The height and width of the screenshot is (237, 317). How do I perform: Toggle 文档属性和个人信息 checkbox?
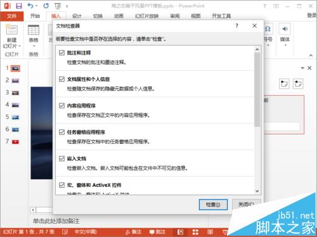tap(61, 79)
